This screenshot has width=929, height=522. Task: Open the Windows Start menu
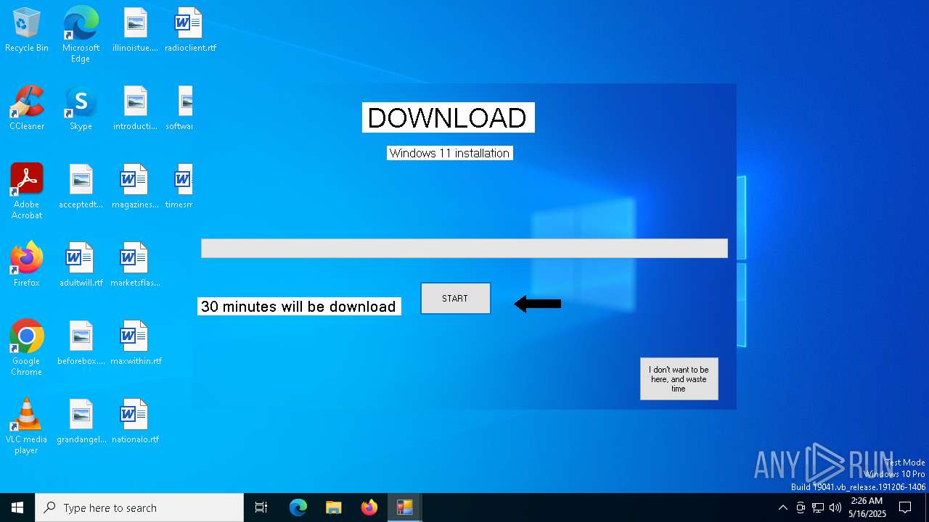pos(17,507)
